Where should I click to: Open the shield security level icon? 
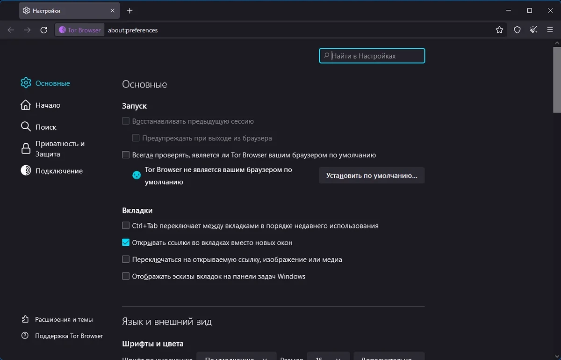click(517, 30)
